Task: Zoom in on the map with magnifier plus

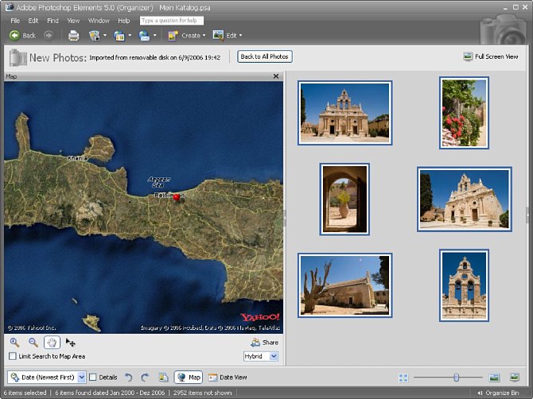Action: tap(14, 343)
